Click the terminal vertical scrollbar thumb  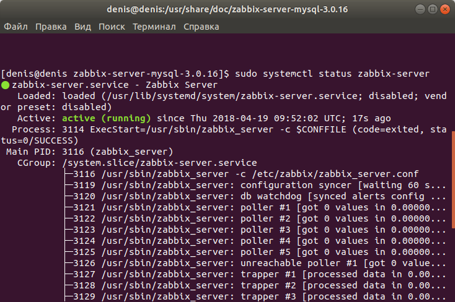click(x=453, y=179)
